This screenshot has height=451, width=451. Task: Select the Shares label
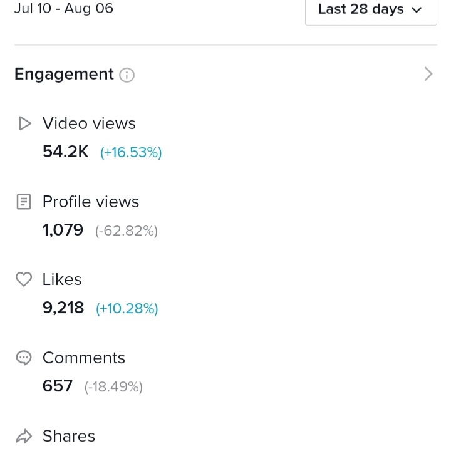69,436
